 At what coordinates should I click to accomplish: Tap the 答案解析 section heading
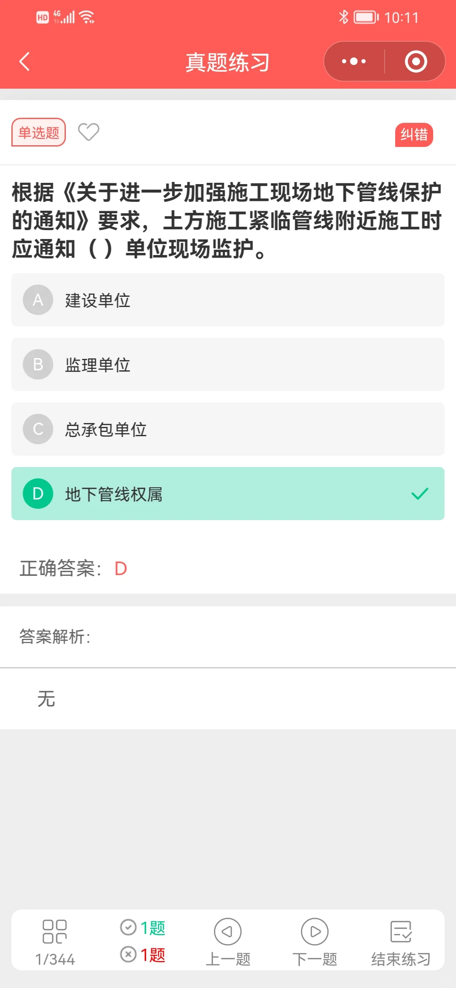(55, 637)
